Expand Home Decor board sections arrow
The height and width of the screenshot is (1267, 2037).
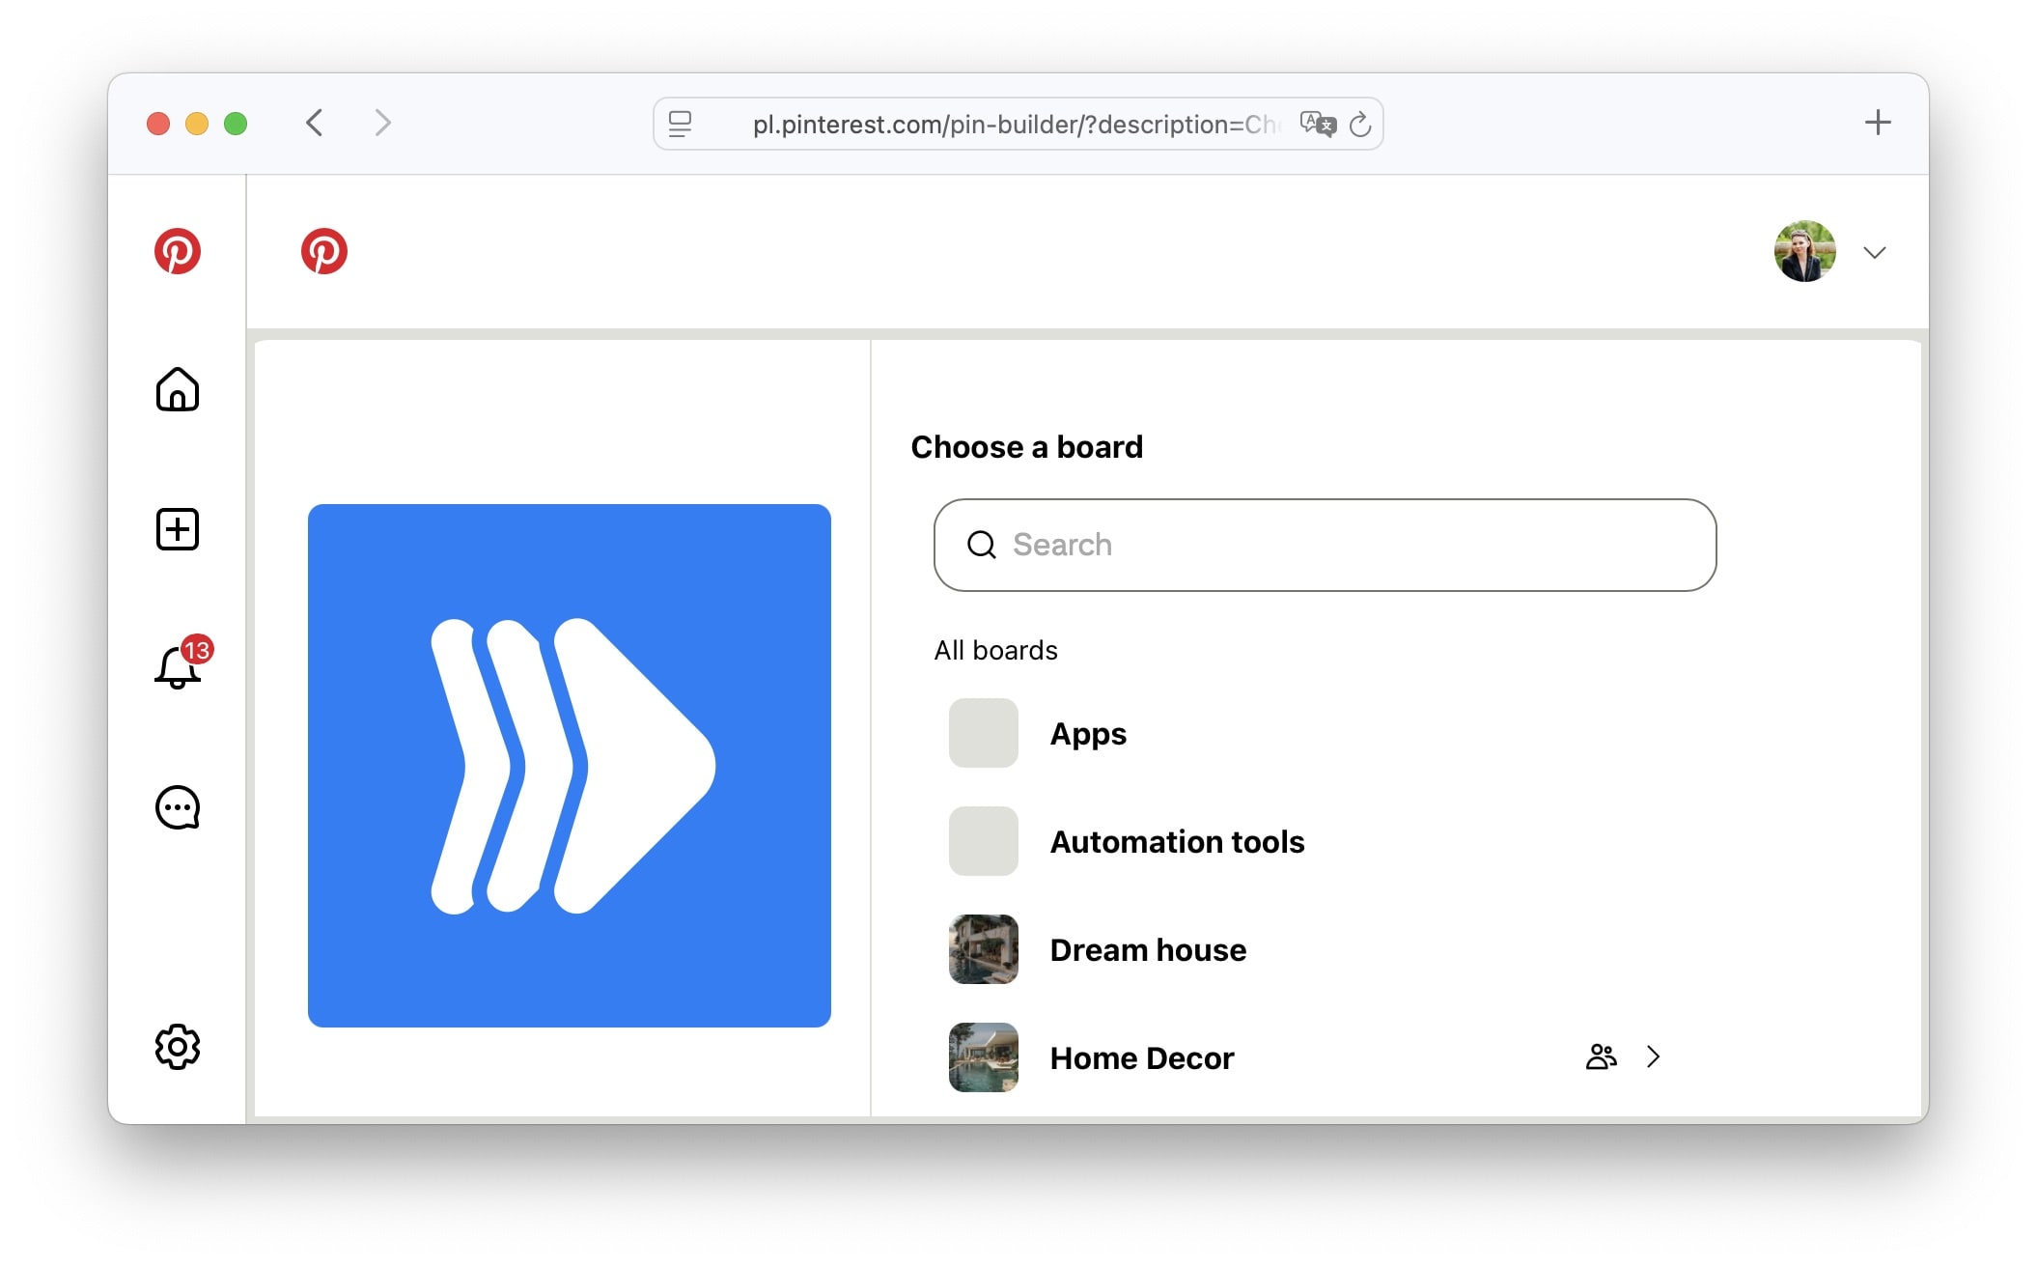tap(1654, 1057)
